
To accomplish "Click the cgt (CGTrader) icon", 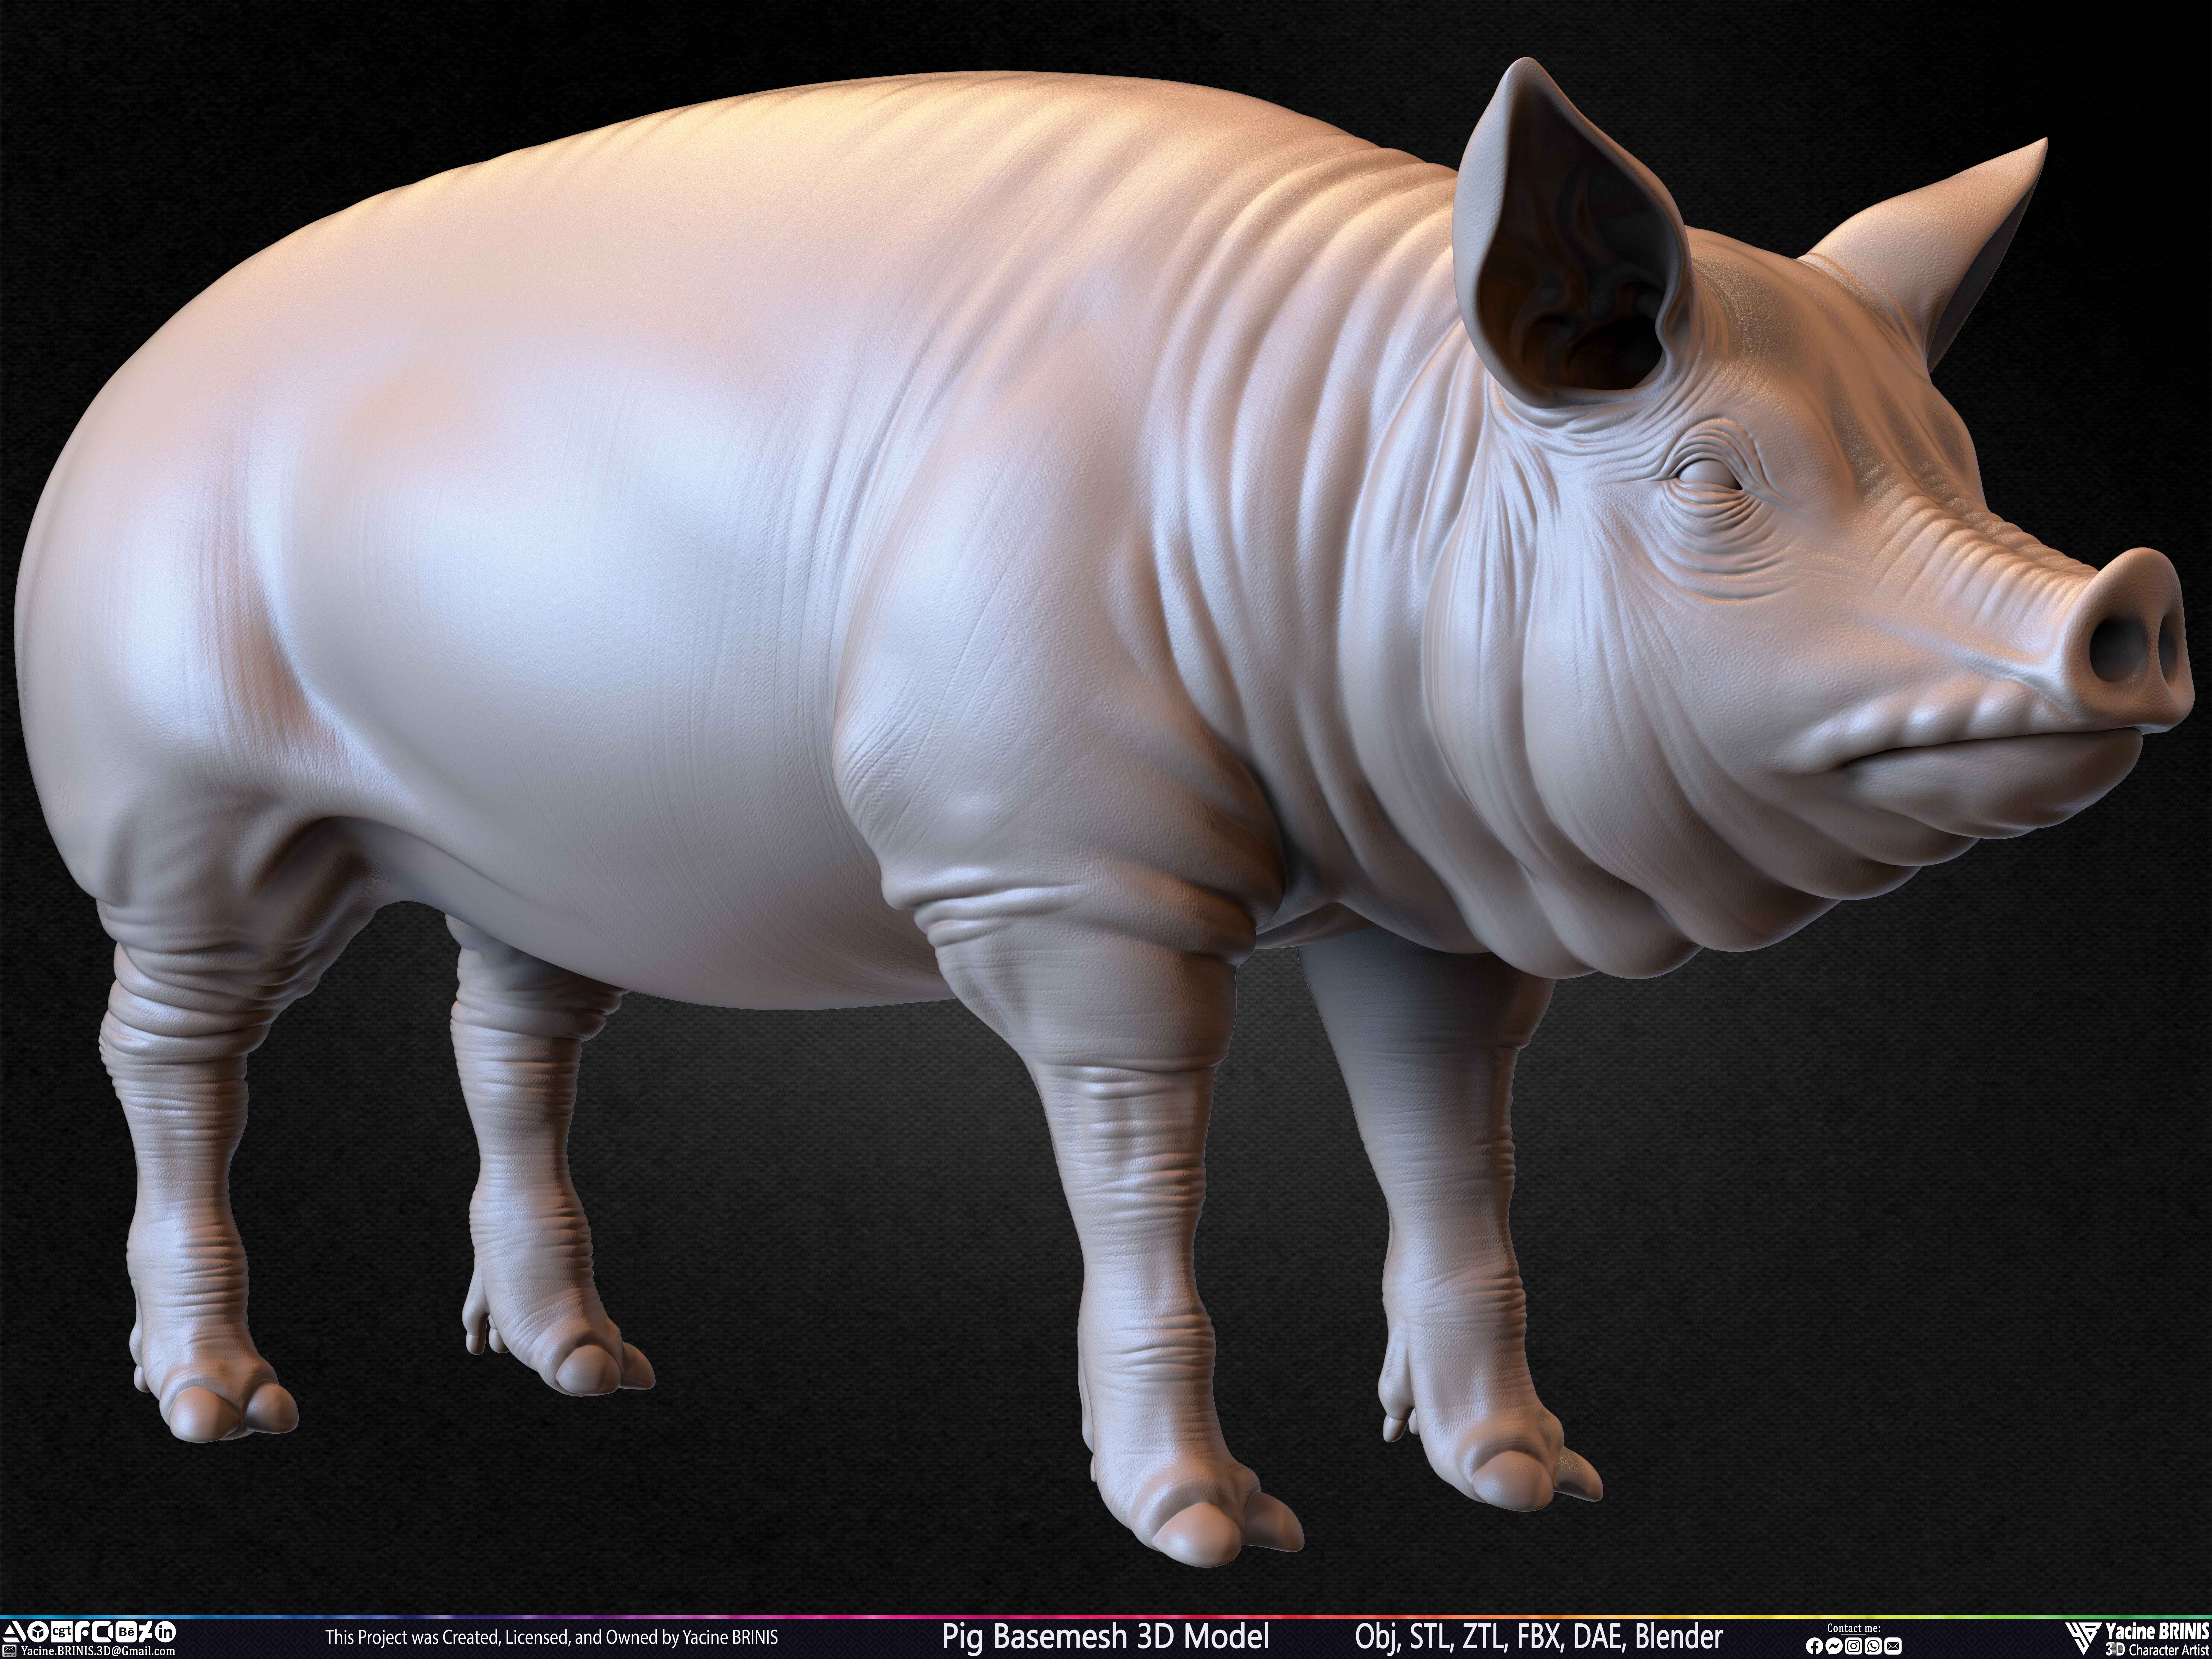I will 62,1632.
